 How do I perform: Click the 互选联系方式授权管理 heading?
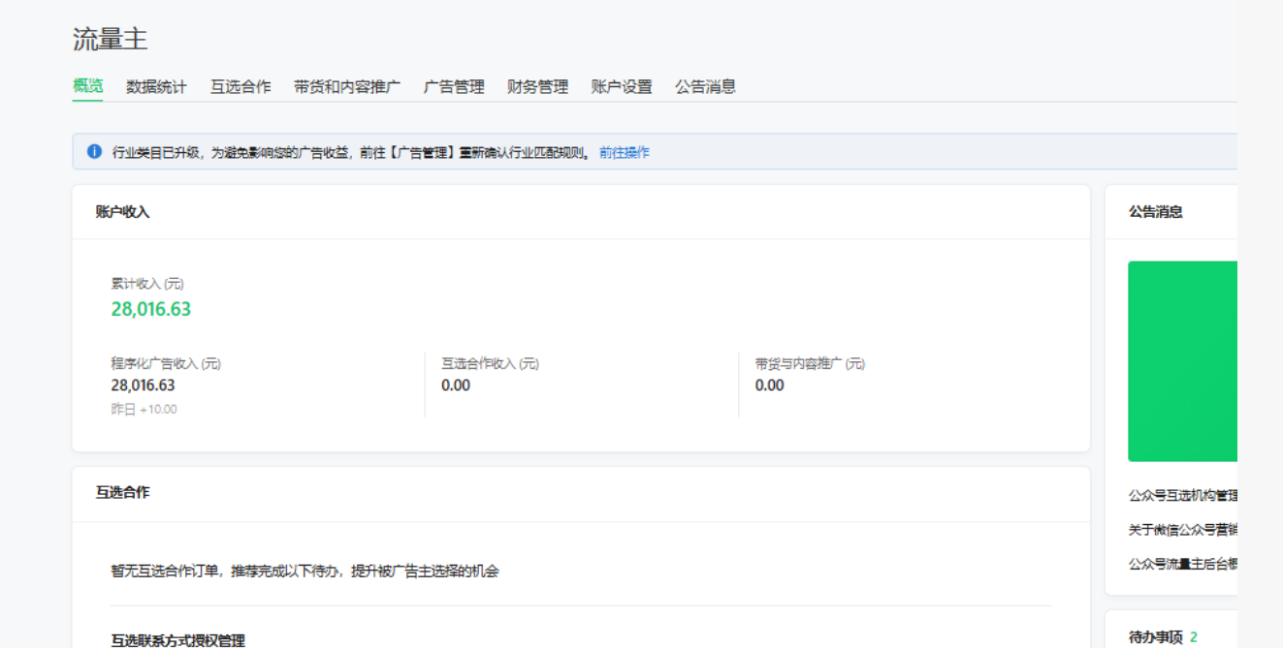[x=177, y=640]
